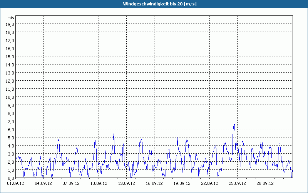Click the 15,0 y-axis label
The width and height of the screenshot is (308, 193).
point(10,57)
